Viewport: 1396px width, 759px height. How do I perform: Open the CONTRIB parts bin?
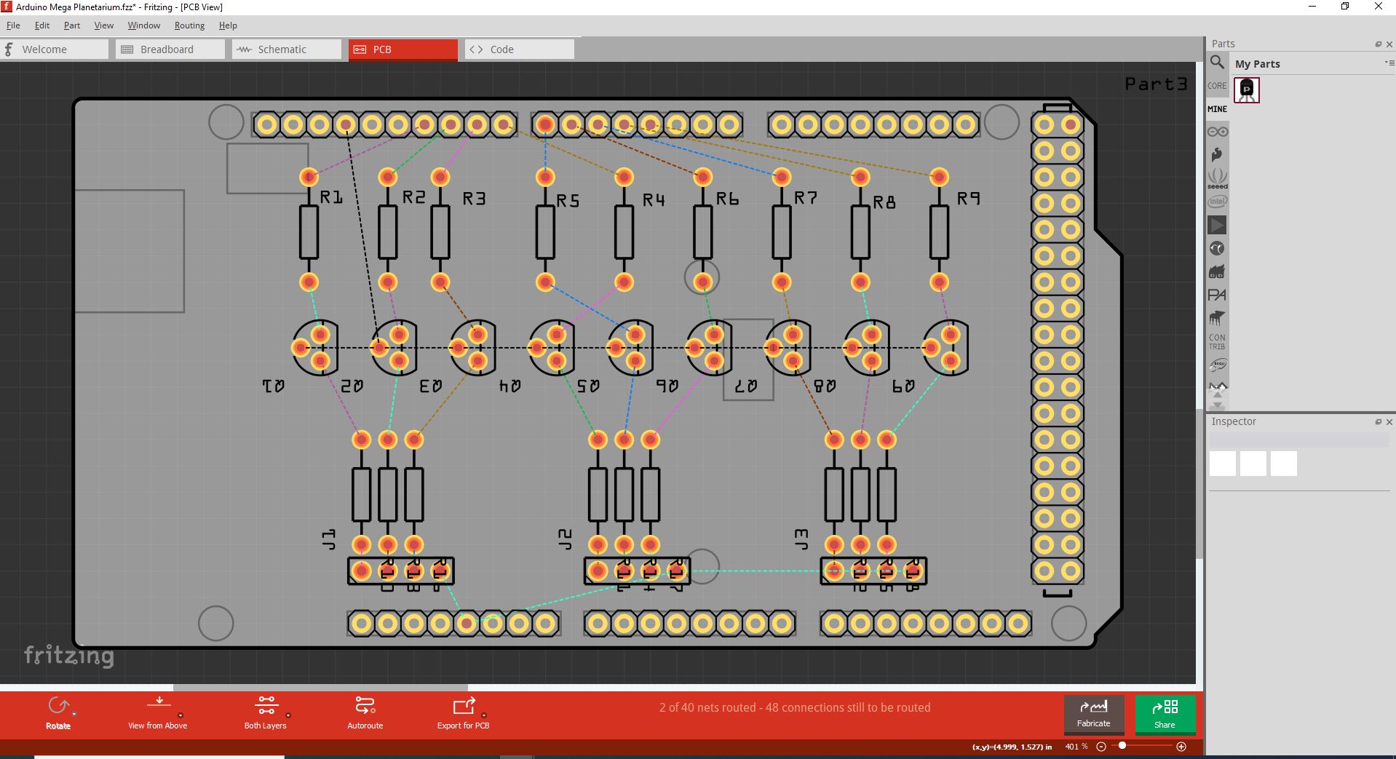click(x=1216, y=342)
